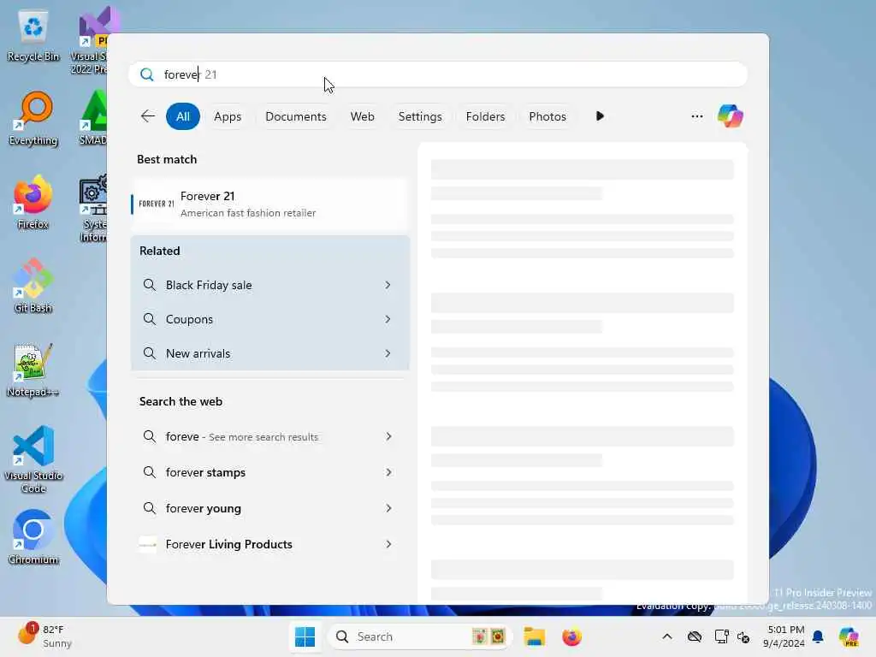
Task: Select the Coupons related search
Action: pos(270,319)
